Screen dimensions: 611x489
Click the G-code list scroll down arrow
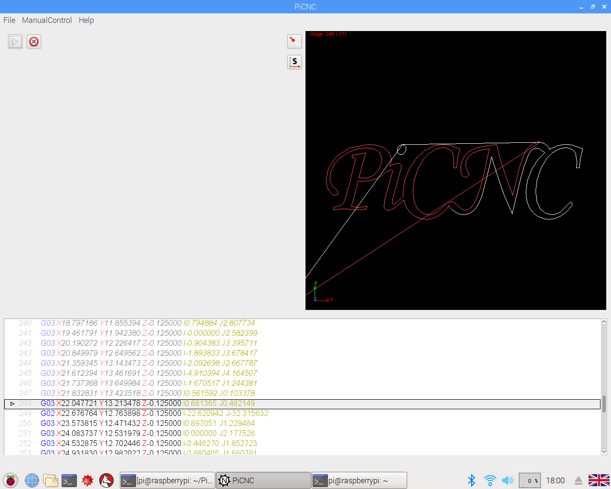pos(604,452)
